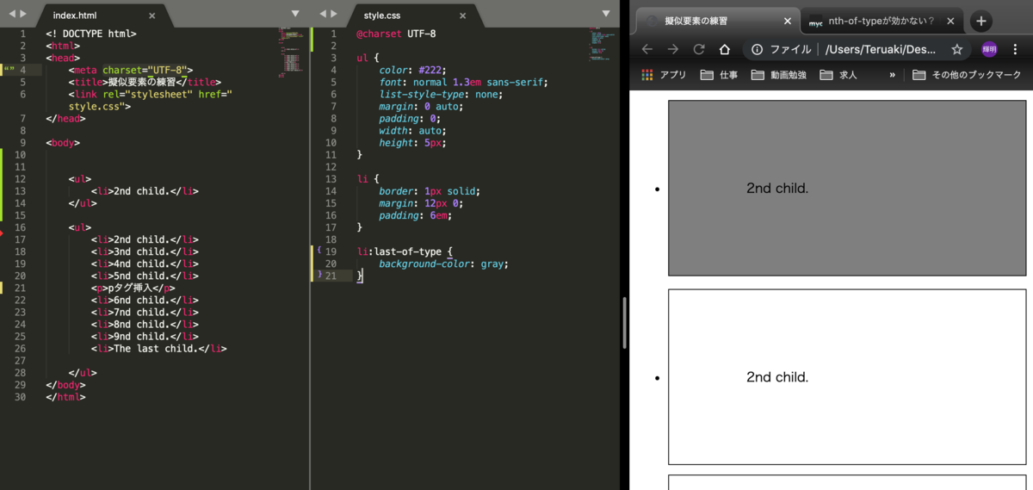
Task: Open tab list dropdown for style.css pane
Action: pos(606,14)
